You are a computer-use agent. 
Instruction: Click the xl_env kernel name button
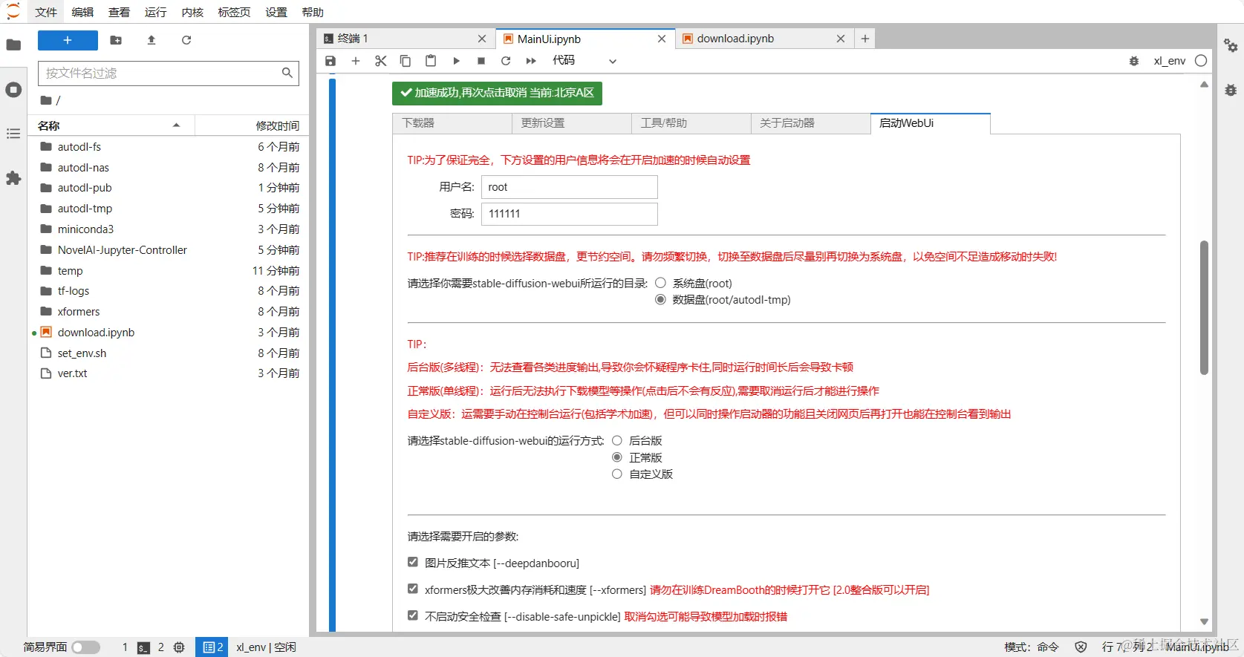[x=1170, y=61]
